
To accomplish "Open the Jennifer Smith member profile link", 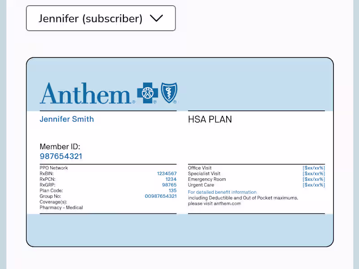I will (66, 119).
